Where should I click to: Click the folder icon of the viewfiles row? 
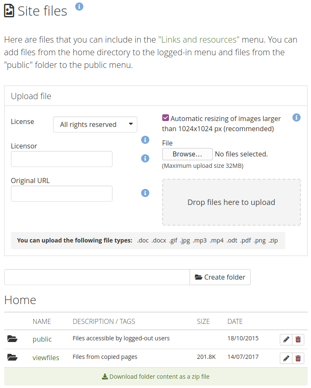pos(13,358)
